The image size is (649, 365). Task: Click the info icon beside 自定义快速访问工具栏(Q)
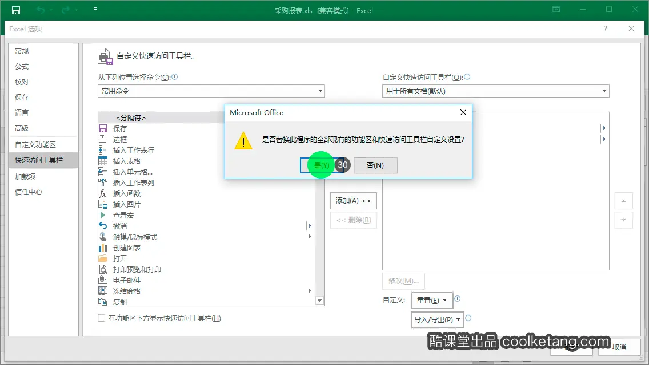click(467, 77)
